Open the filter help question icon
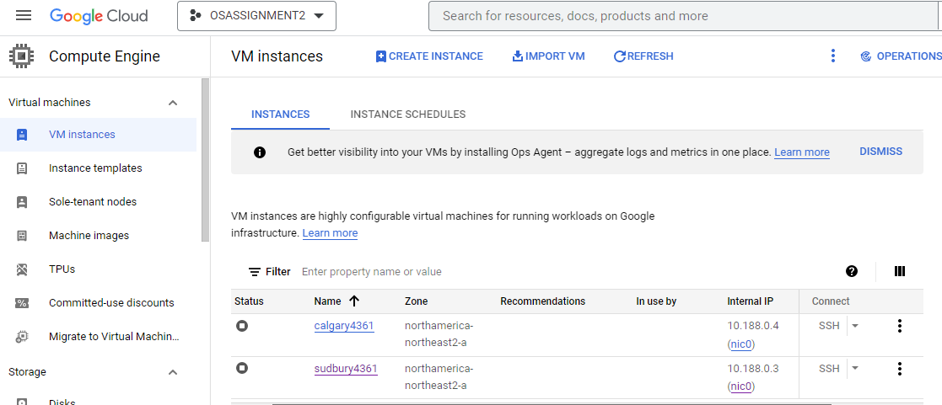This screenshot has width=942, height=405. 852,271
